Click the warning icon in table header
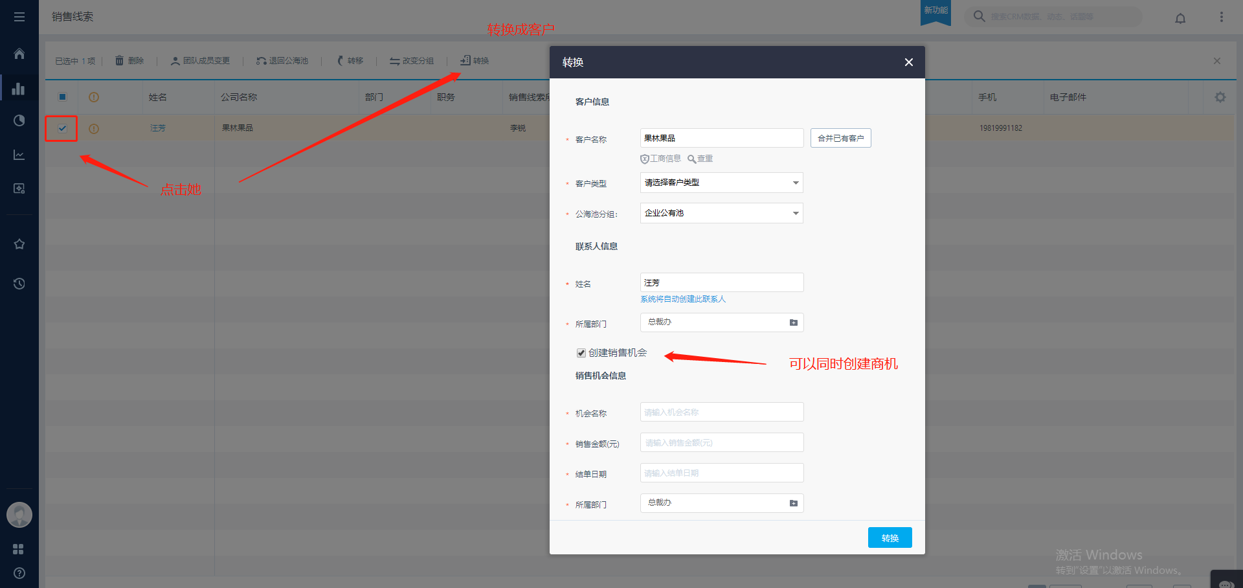 (x=94, y=97)
